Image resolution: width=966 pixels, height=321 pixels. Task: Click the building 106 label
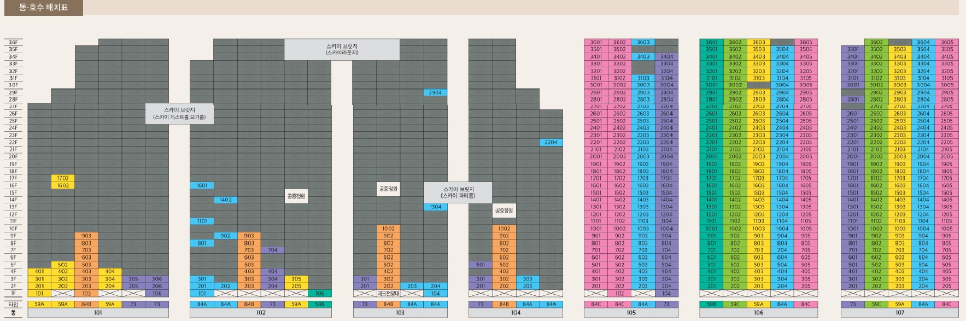pos(759,313)
